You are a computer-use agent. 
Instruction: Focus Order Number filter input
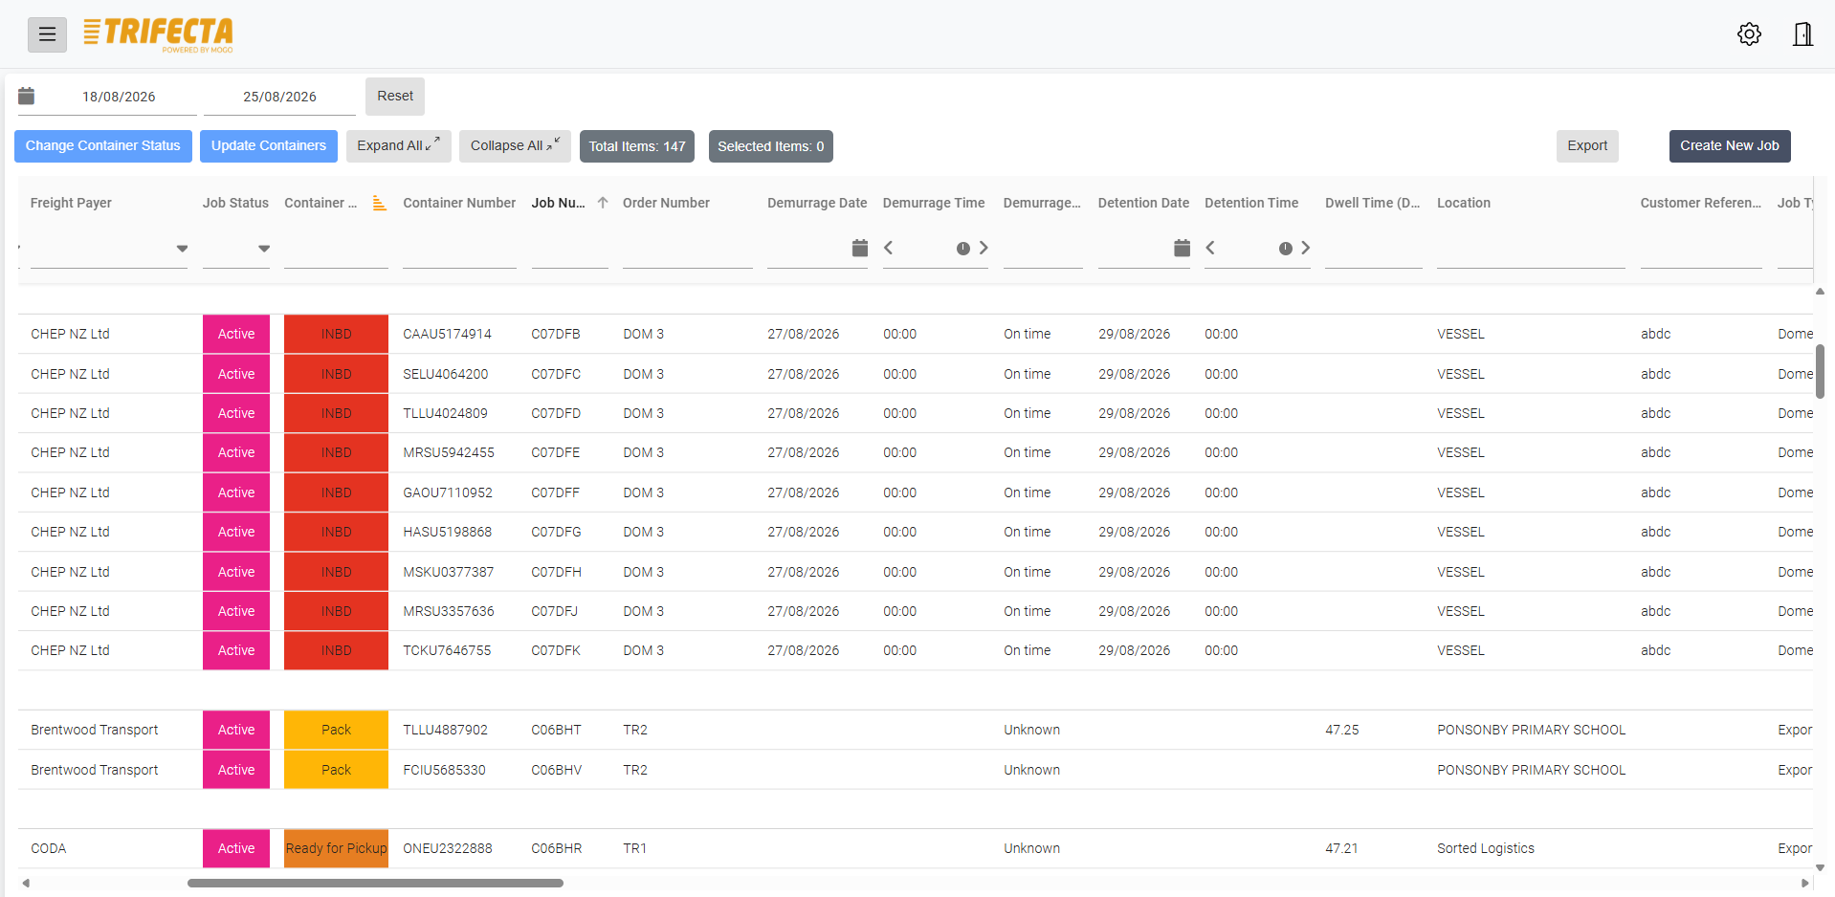[x=687, y=250]
